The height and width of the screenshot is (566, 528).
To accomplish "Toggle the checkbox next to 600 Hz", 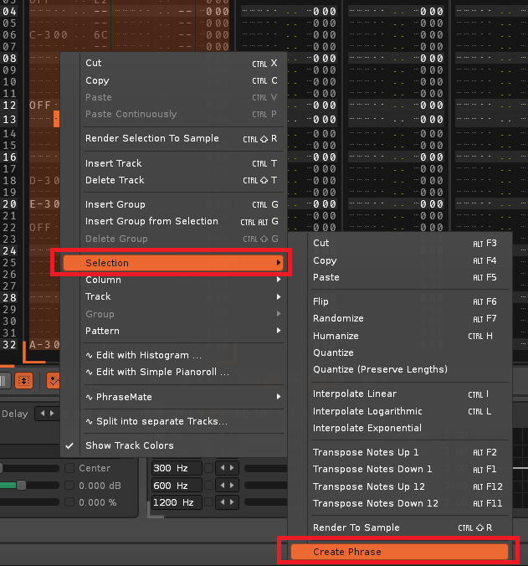I will pyautogui.click(x=209, y=486).
